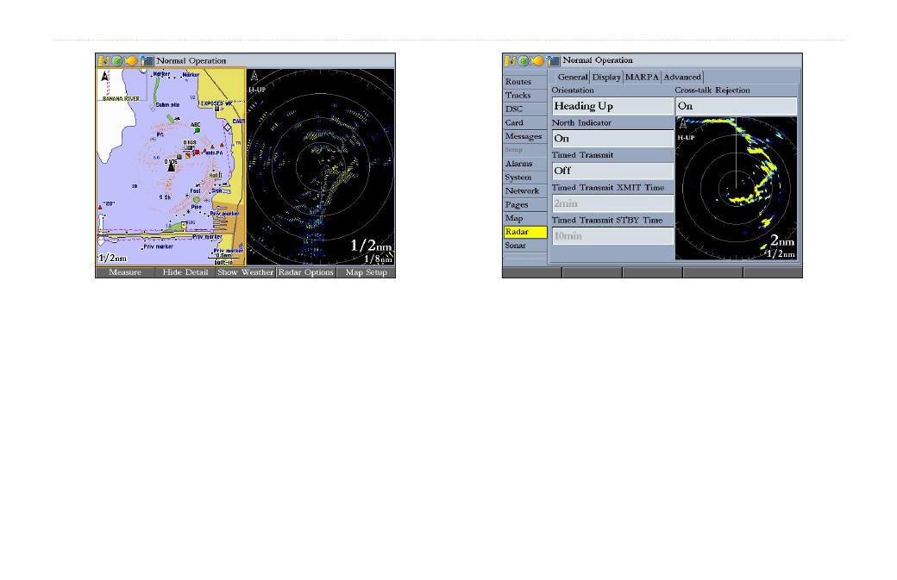Switch to the Advanced tab
The width and height of the screenshot is (897, 580).
click(x=682, y=78)
